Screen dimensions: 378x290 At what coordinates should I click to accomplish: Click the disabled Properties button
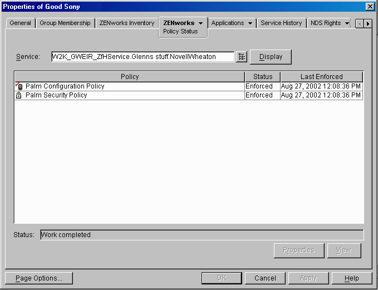[299, 250]
